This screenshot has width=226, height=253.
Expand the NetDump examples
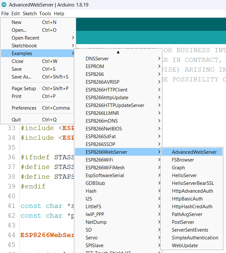tap(118, 222)
